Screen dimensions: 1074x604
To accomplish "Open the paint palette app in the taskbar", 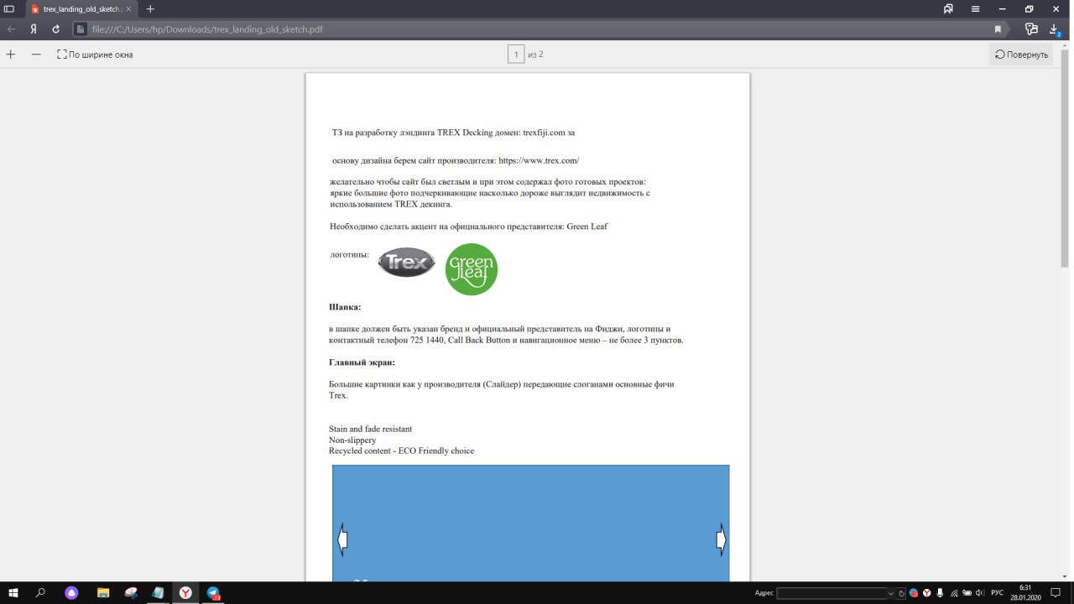I will pos(131,592).
